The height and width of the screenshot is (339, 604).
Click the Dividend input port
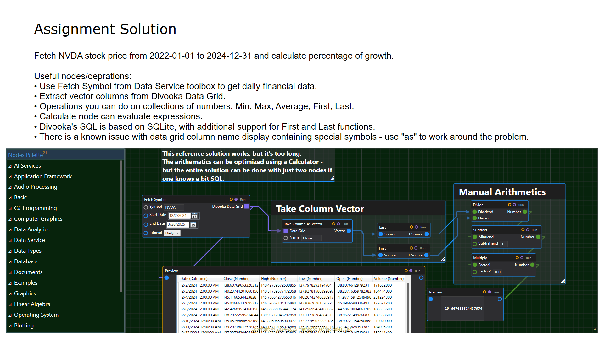click(x=475, y=212)
